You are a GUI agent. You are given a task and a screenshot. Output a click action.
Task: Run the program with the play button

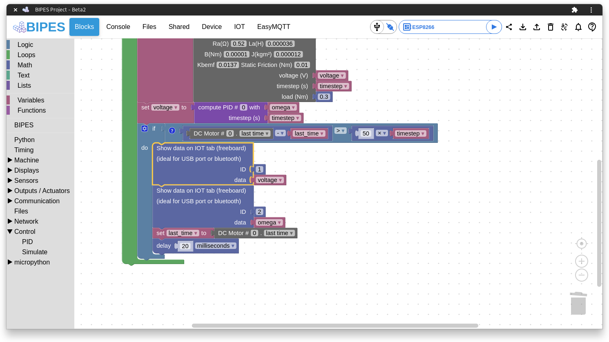coord(494,27)
